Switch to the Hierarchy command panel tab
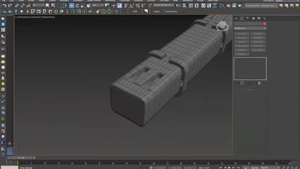The height and width of the screenshot is (169, 300). pyautogui.click(x=247, y=18)
